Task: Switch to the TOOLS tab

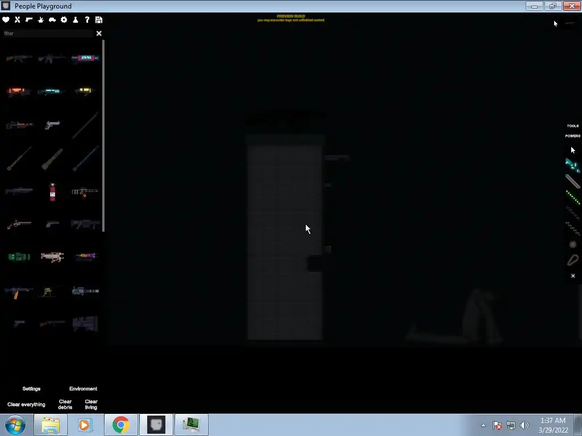Action: [x=573, y=125]
